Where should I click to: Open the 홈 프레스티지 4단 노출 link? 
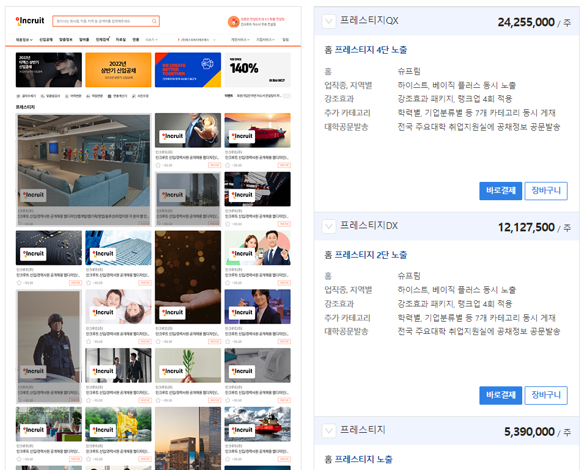pos(366,49)
